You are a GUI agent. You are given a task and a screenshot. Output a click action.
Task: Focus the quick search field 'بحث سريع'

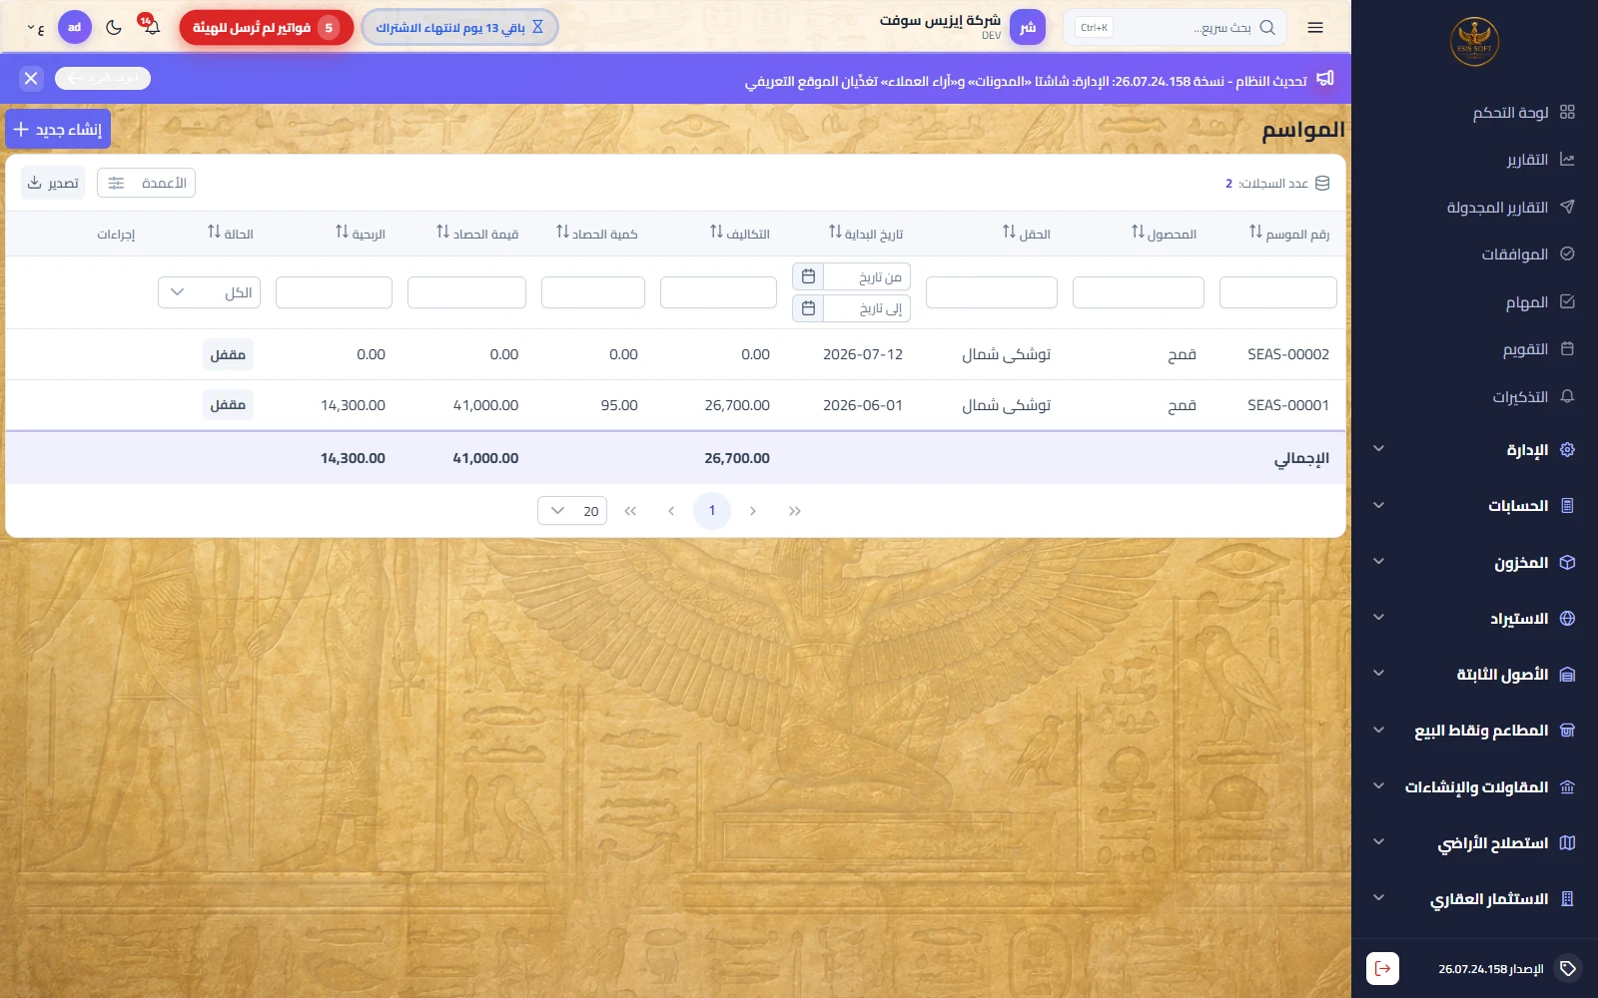tap(1175, 28)
